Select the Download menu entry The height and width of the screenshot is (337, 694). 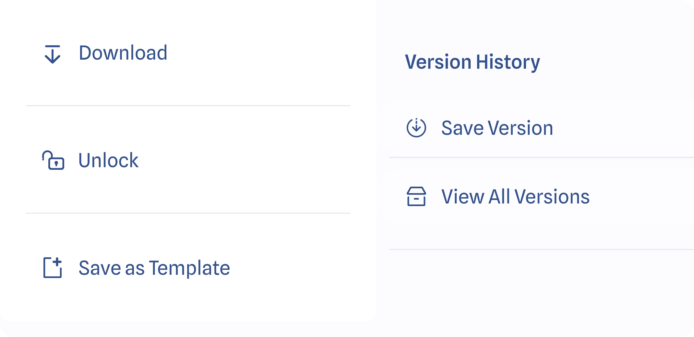pyautogui.click(x=123, y=53)
